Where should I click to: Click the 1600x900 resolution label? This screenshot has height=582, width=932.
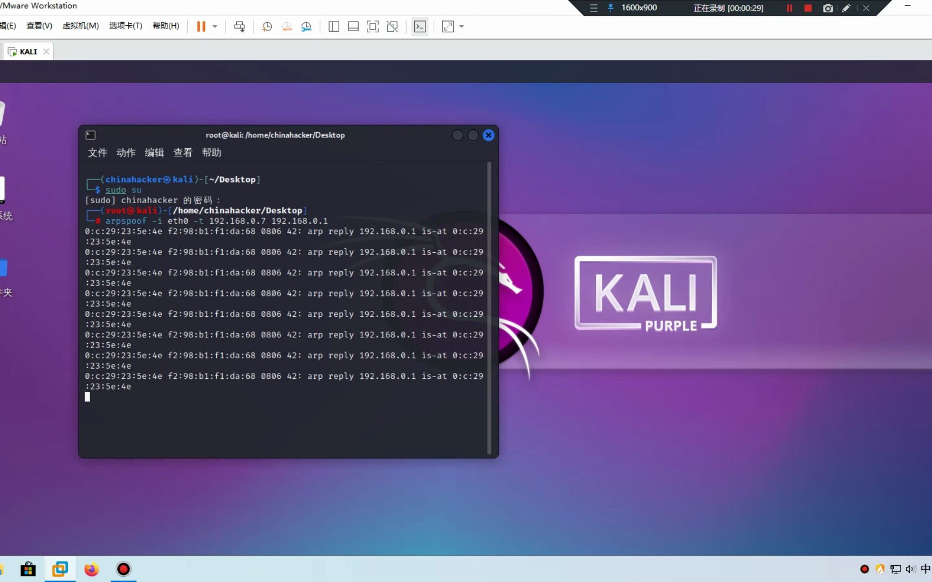point(639,8)
